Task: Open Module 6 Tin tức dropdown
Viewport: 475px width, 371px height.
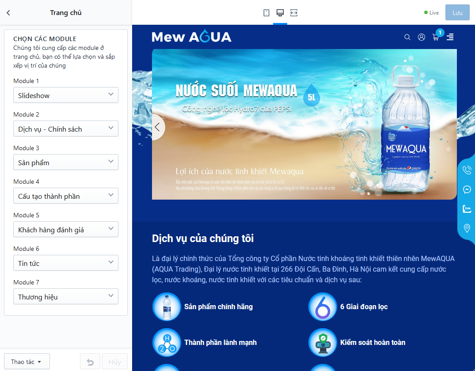Action: click(66, 263)
